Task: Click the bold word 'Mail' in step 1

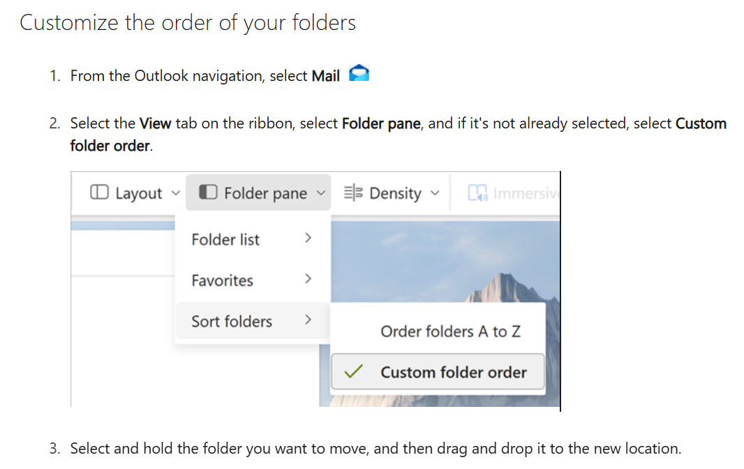Action: pos(325,76)
